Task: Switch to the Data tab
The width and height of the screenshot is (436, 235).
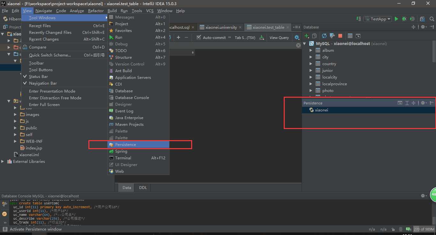Action: [x=127, y=187]
